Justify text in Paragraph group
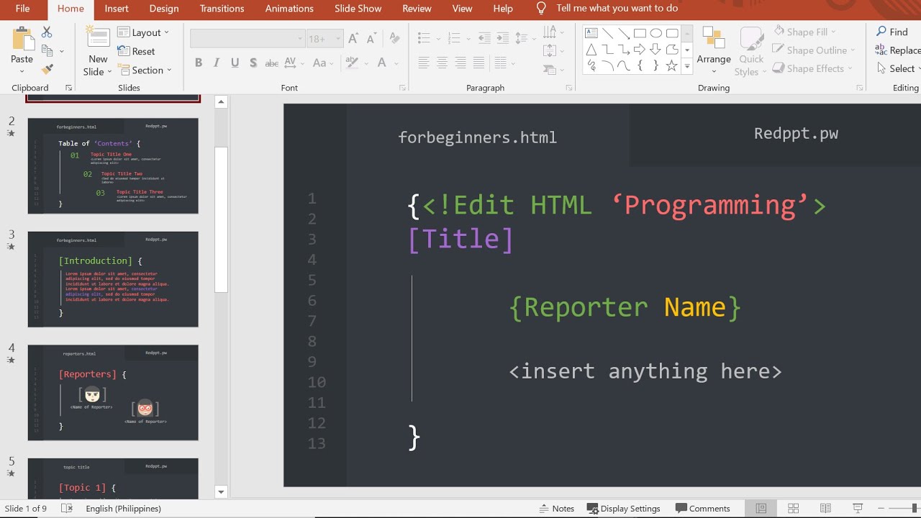921x518 pixels. pyautogui.click(x=479, y=63)
